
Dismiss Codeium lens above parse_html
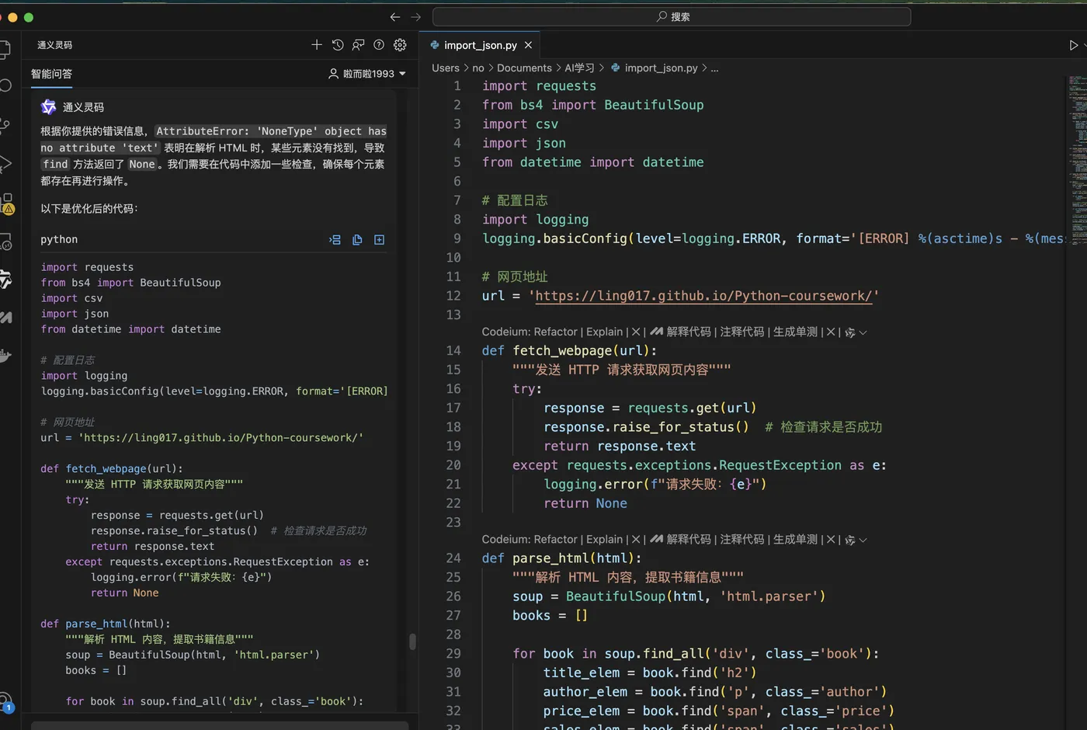(636, 539)
